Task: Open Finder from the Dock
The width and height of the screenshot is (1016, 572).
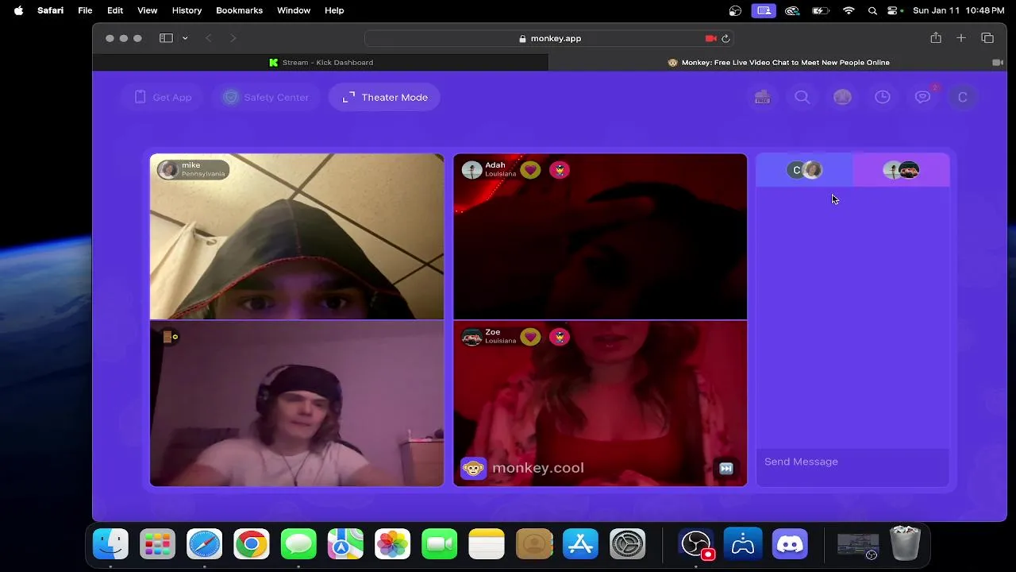Action: (x=110, y=544)
